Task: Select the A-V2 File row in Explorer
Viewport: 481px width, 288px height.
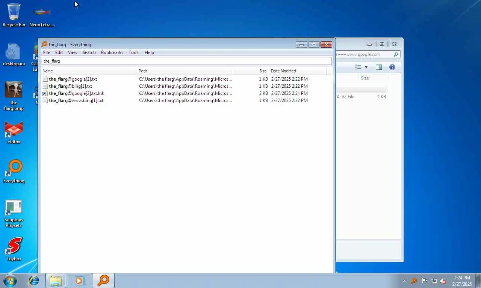Action: pyautogui.click(x=362, y=97)
